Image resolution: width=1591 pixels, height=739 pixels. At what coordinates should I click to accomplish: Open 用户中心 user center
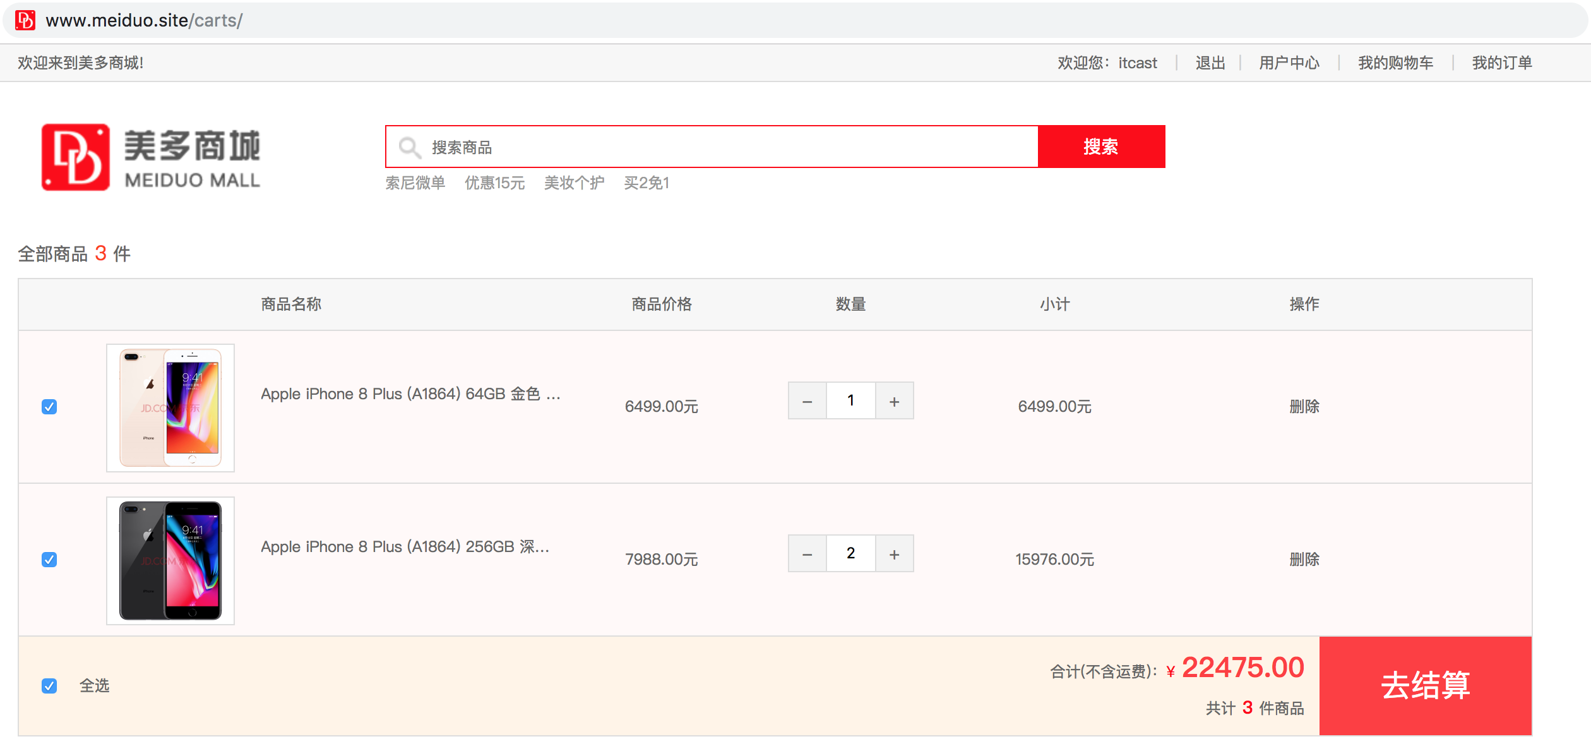[1289, 63]
